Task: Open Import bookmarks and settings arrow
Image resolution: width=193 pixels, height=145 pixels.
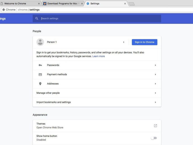Action: point(155,102)
